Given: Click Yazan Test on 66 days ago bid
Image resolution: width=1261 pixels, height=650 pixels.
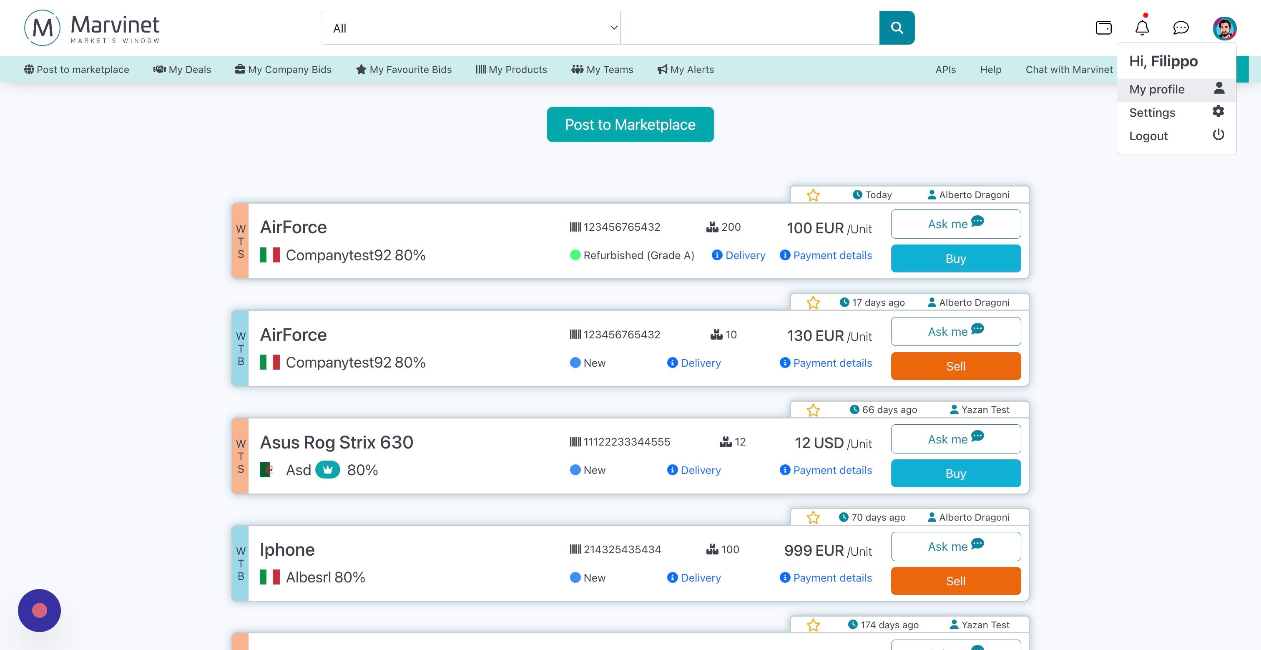Looking at the screenshot, I should point(980,410).
